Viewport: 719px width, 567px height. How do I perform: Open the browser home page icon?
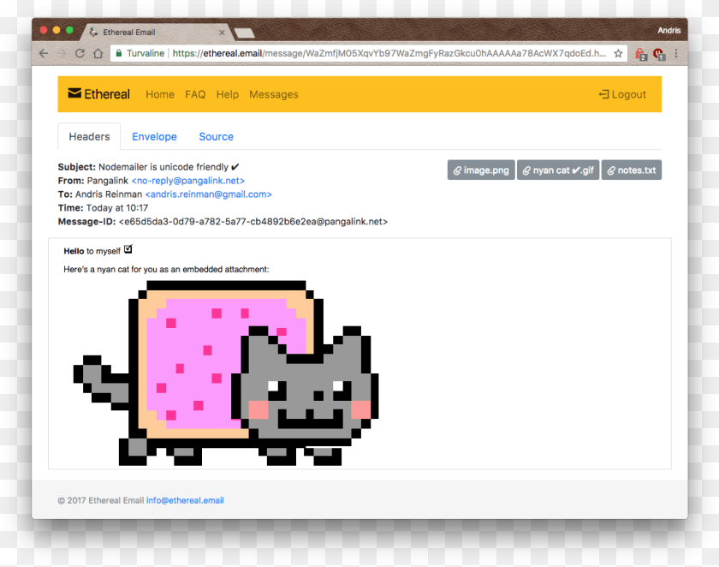[x=98, y=54]
